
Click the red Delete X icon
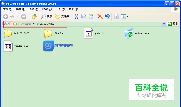[x=100, y=16]
